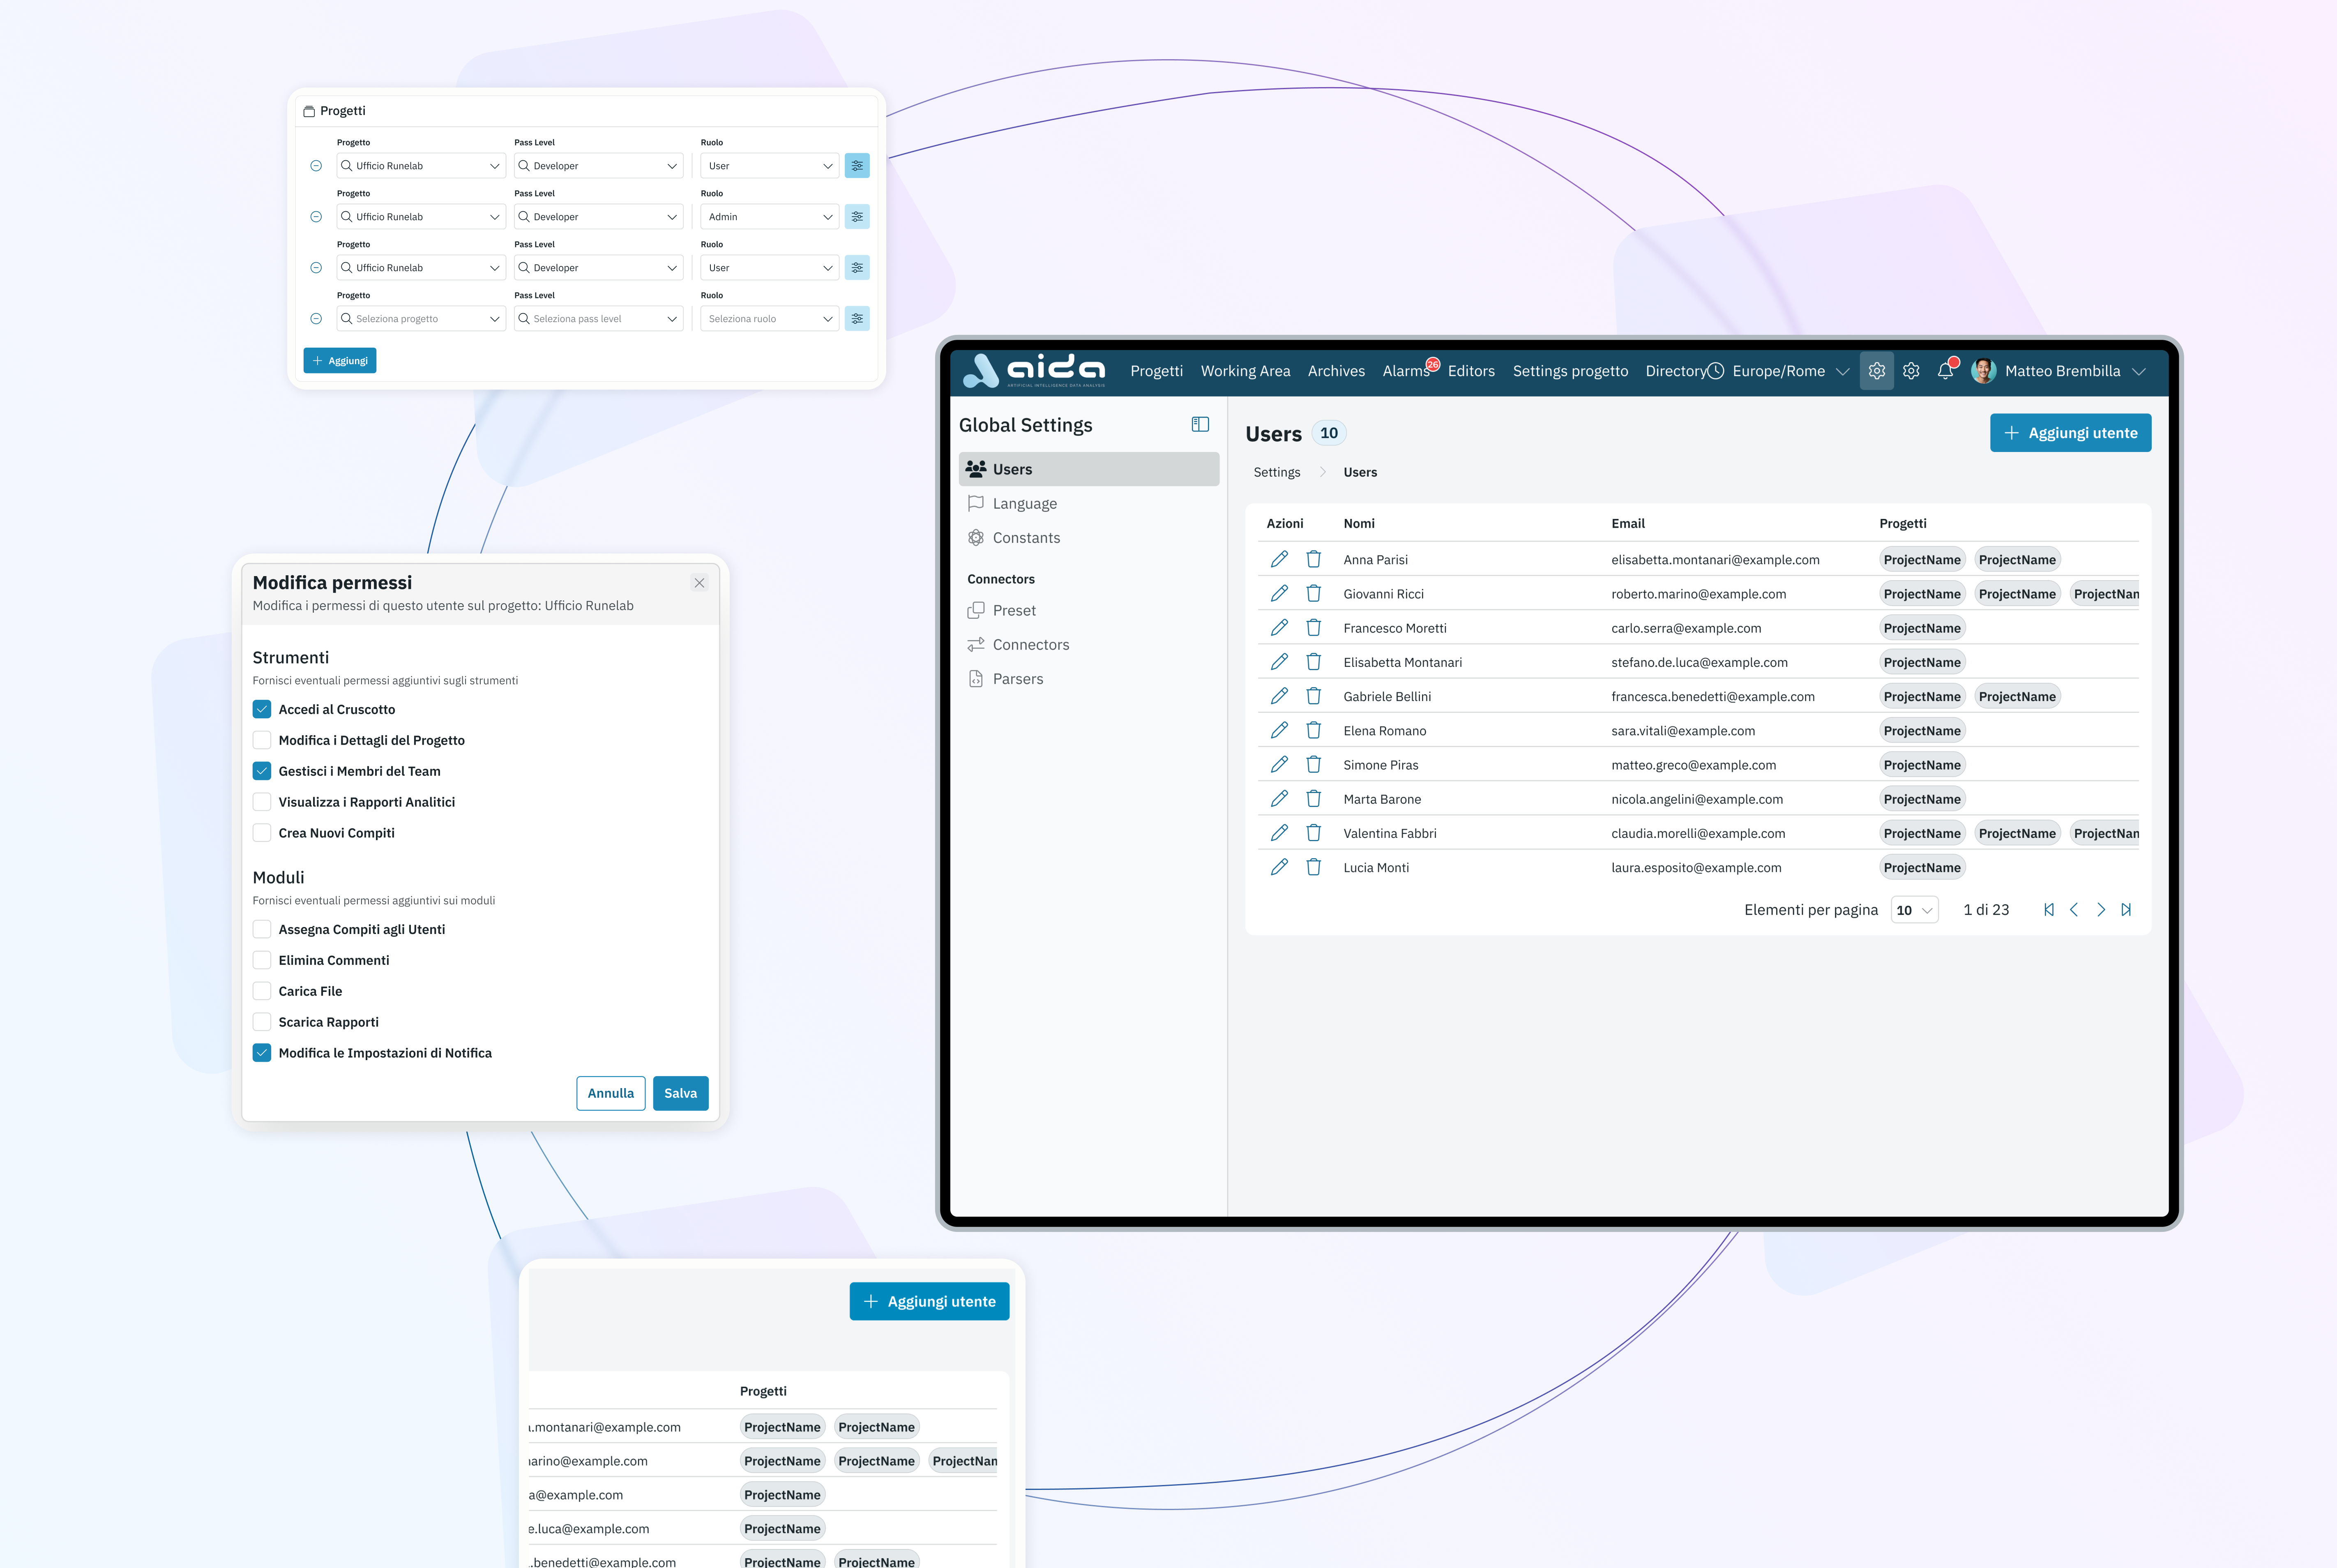Expand Matteo Brembilla user menu chevron
Image resolution: width=2337 pixels, height=1568 pixels.
2138,371
